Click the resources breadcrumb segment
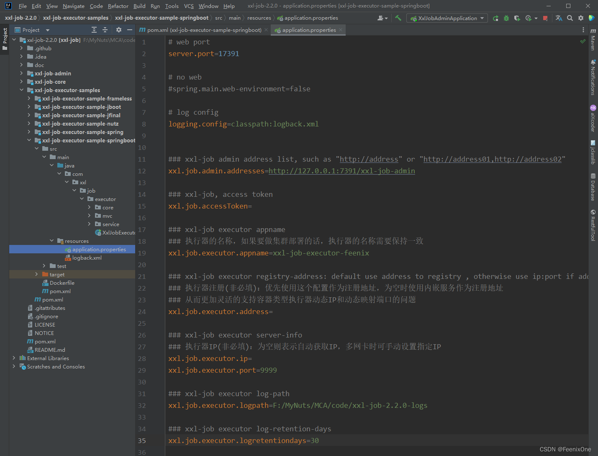Screen dimensions: 598x456 [x=259, y=18]
